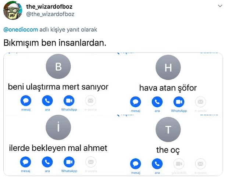Tap e-posta icon under 'beni ulaştırma mert sanıyor'

point(90,101)
